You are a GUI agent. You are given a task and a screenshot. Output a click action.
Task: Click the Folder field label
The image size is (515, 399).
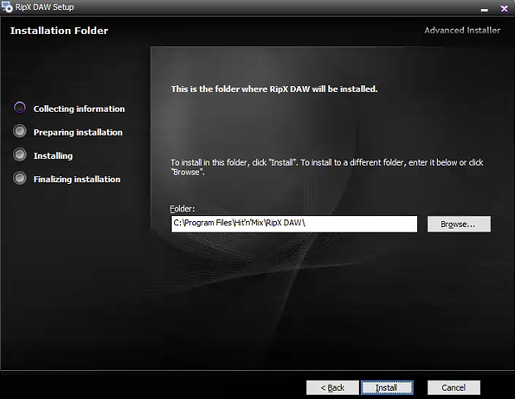(x=182, y=209)
